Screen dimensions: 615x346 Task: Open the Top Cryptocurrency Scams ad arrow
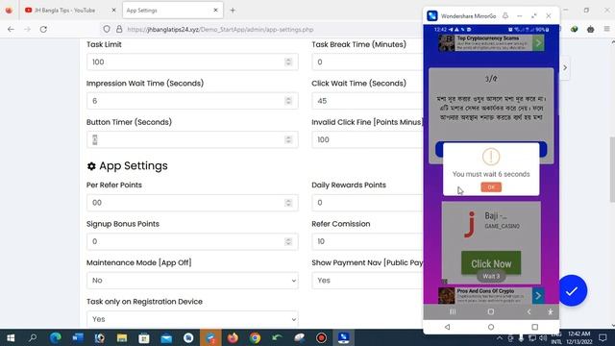point(538,42)
